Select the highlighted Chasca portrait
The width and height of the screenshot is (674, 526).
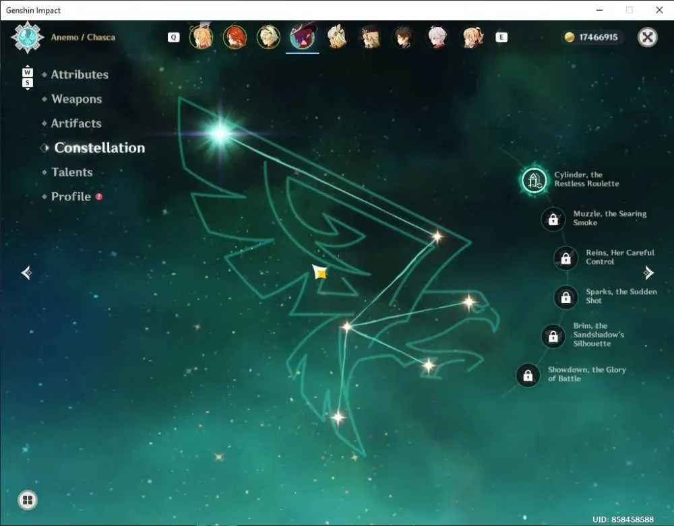tap(302, 37)
